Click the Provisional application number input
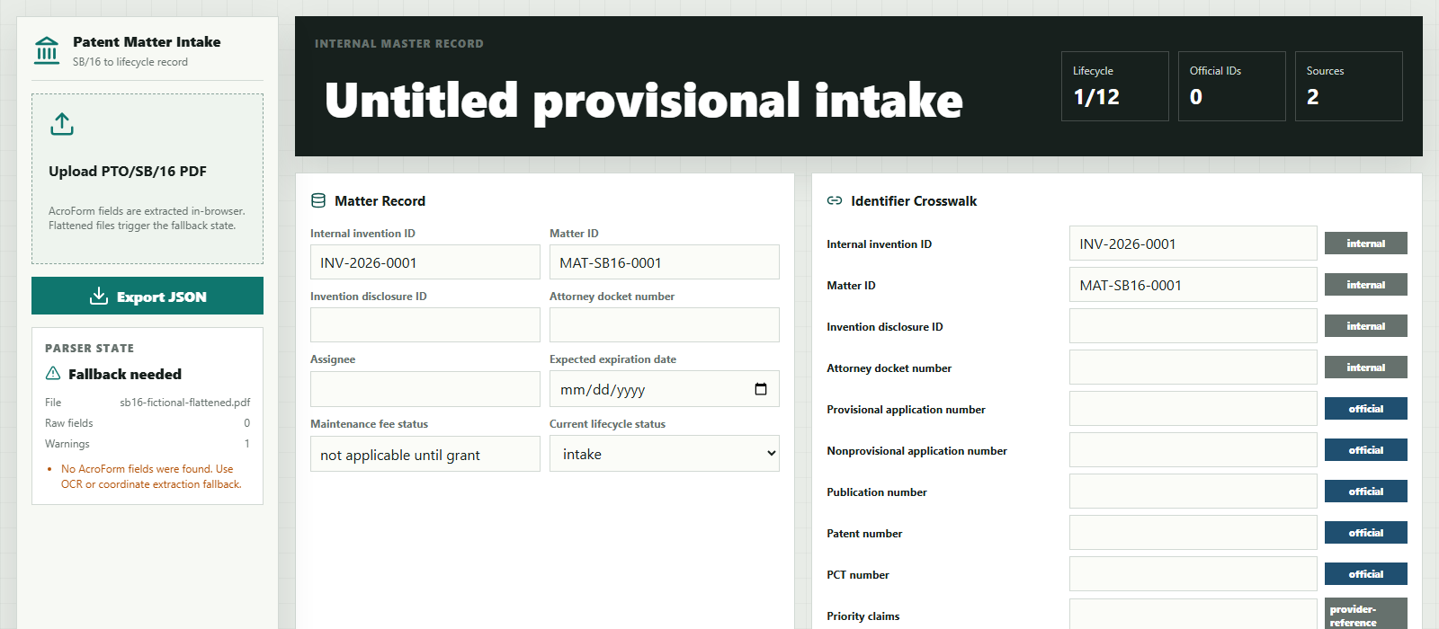 click(1193, 409)
